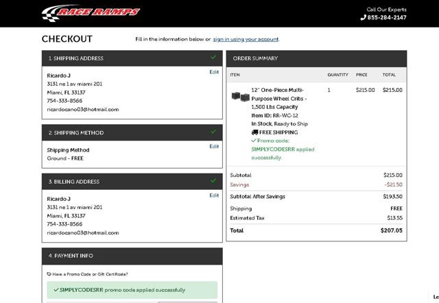Click the CHECKOUT page heading
Screen dimensions: 439x303
[67, 39]
